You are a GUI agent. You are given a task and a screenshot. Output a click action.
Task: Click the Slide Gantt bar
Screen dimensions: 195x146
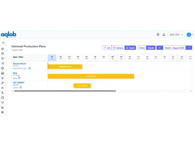coord(91,76)
